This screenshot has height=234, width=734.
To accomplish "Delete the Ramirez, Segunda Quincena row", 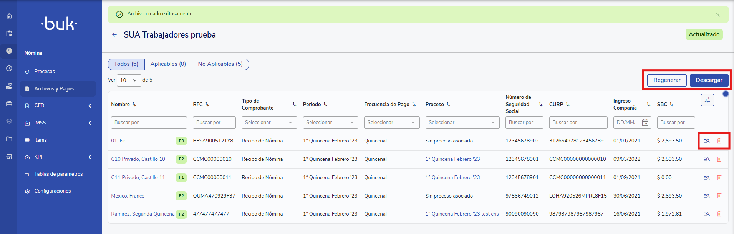I will [719, 214].
